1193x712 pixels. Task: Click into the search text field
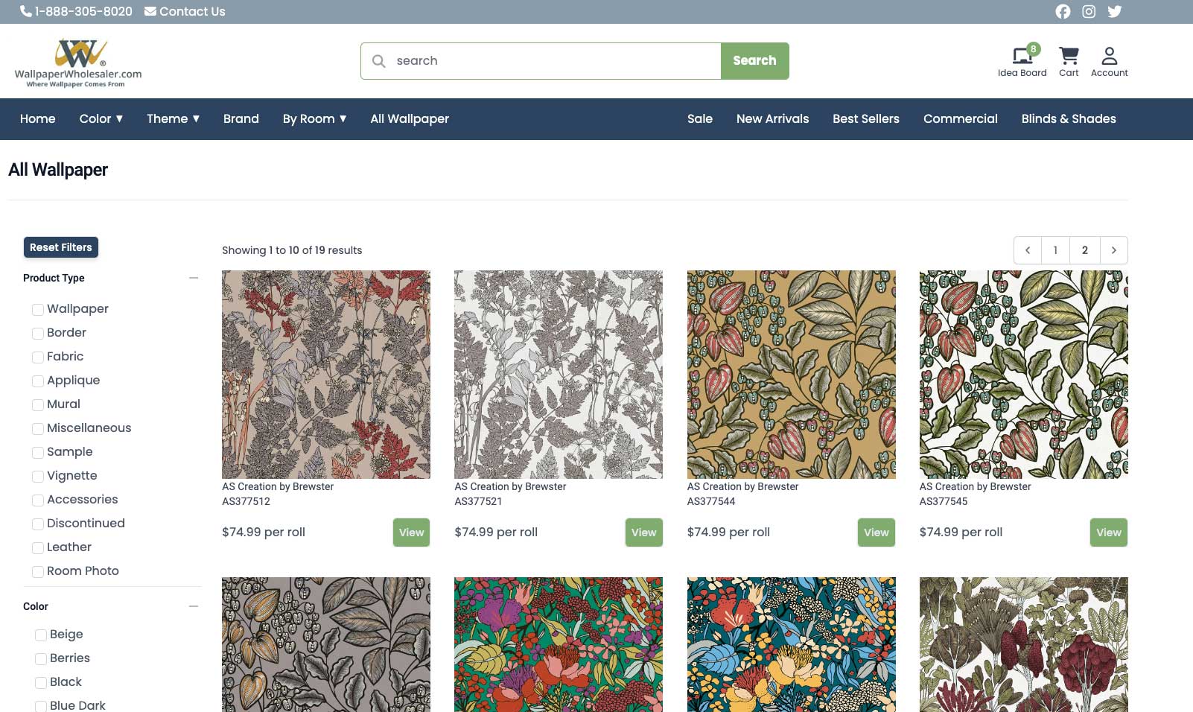point(551,61)
